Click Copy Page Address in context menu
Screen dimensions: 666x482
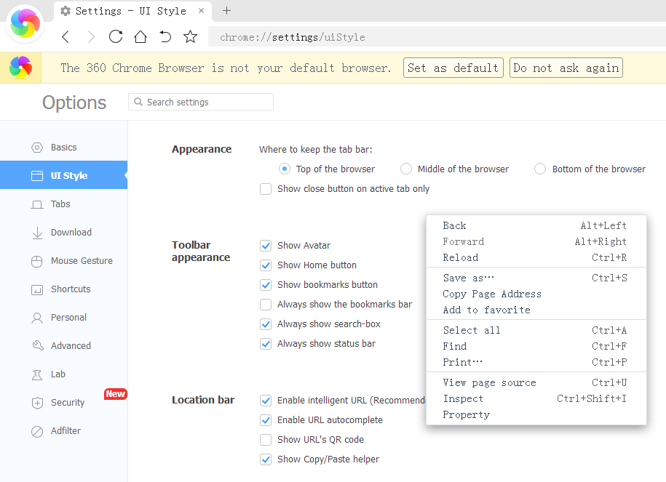tap(492, 294)
